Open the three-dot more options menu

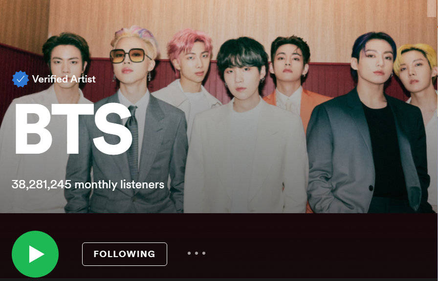pyautogui.click(x=197, y=253)
